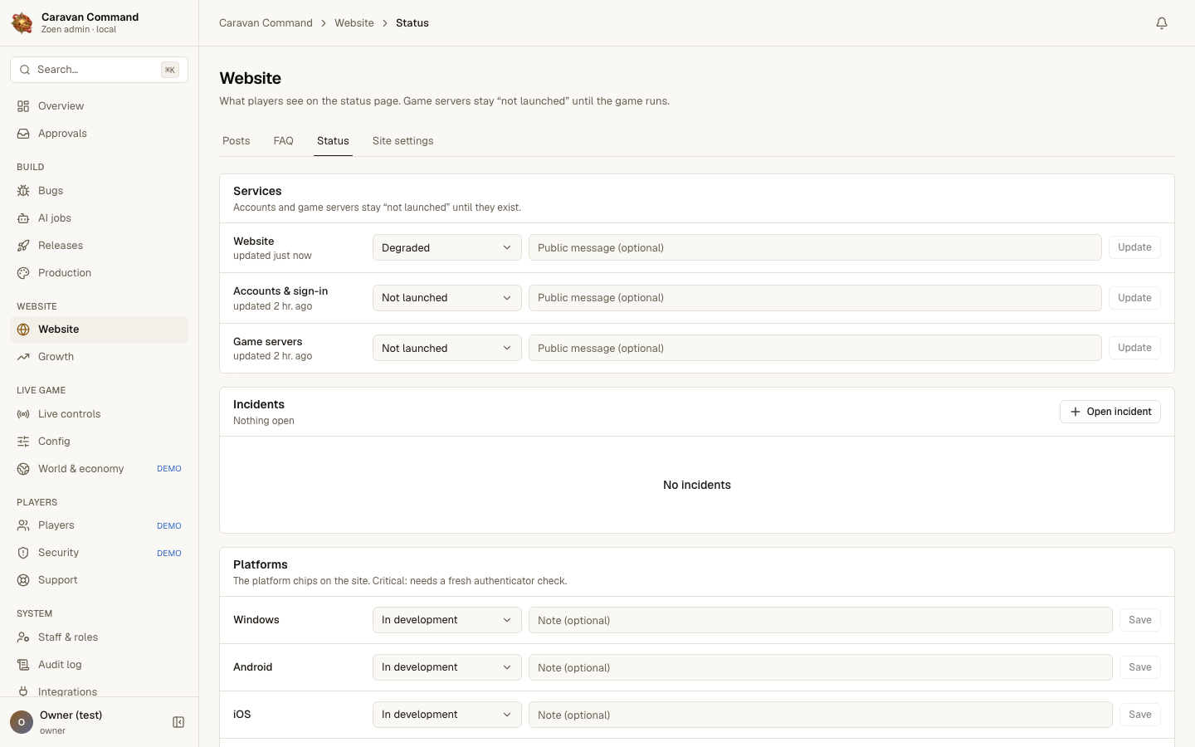
Task: Switch to the FAQ tab
Action: pos(284,141)
